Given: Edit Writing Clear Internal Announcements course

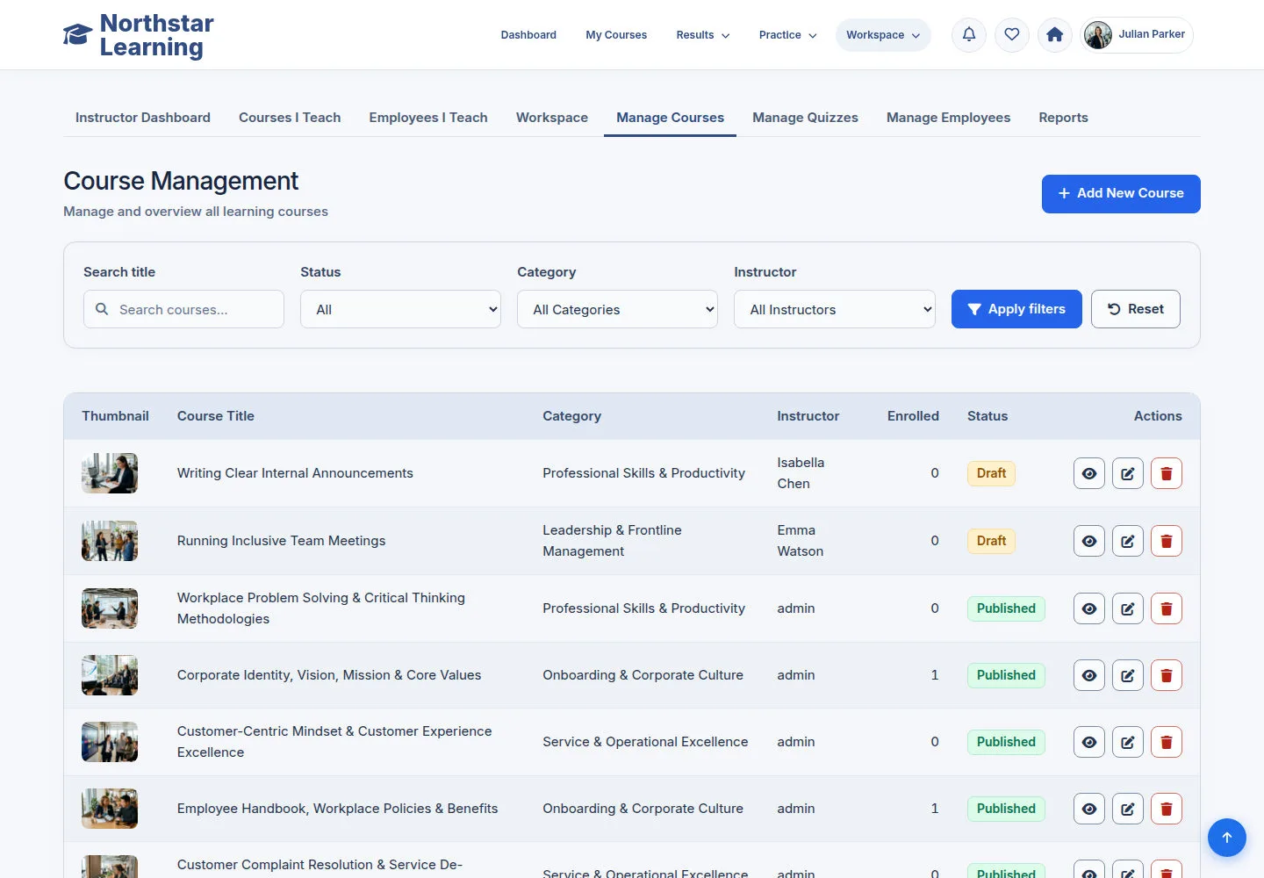Looking at the screenshot, I should [x=1128, y=473].
